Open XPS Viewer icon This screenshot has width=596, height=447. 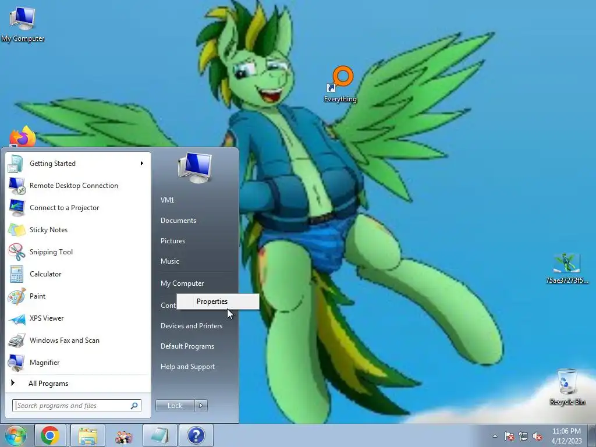coord(16,318)
